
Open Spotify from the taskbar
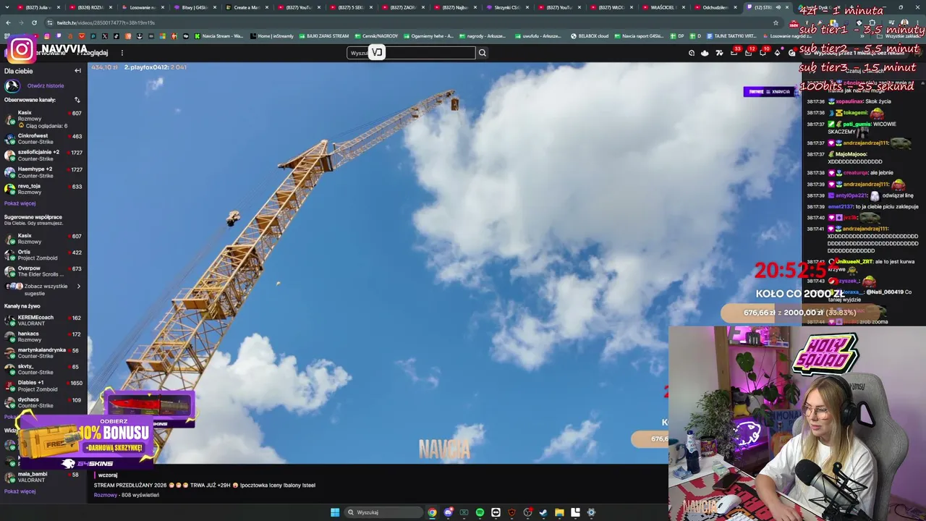pyautogui.click(x=480, y=512)
